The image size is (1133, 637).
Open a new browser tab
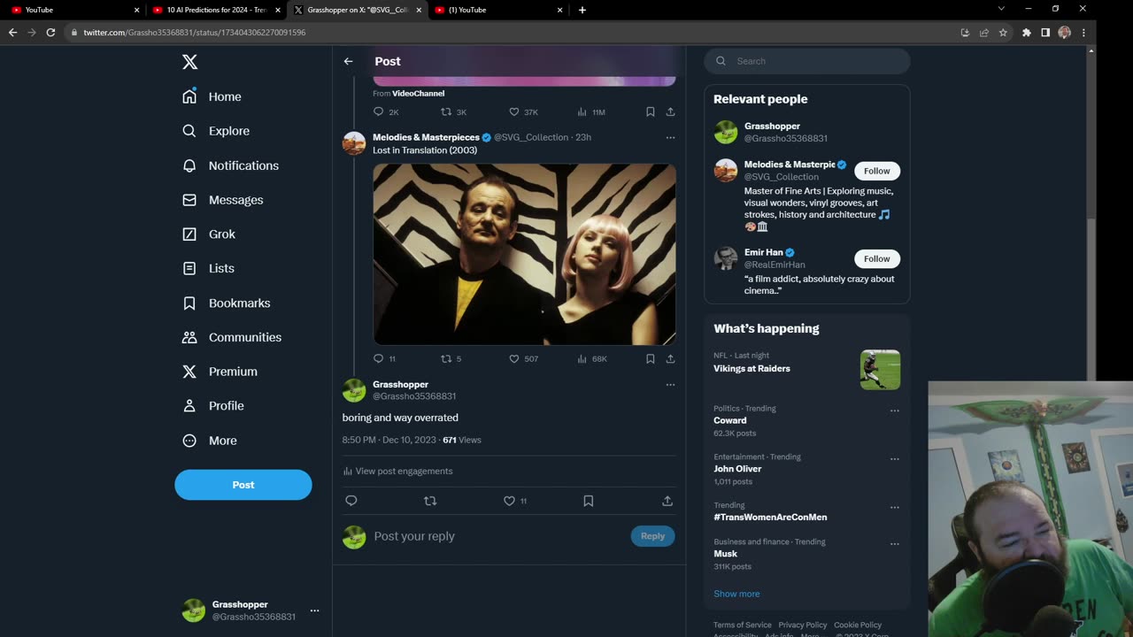click(582, 10)
